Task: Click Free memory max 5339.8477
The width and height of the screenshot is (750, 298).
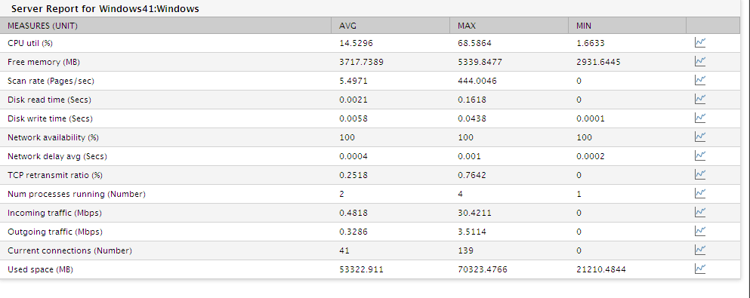Action: pos(480,62)
